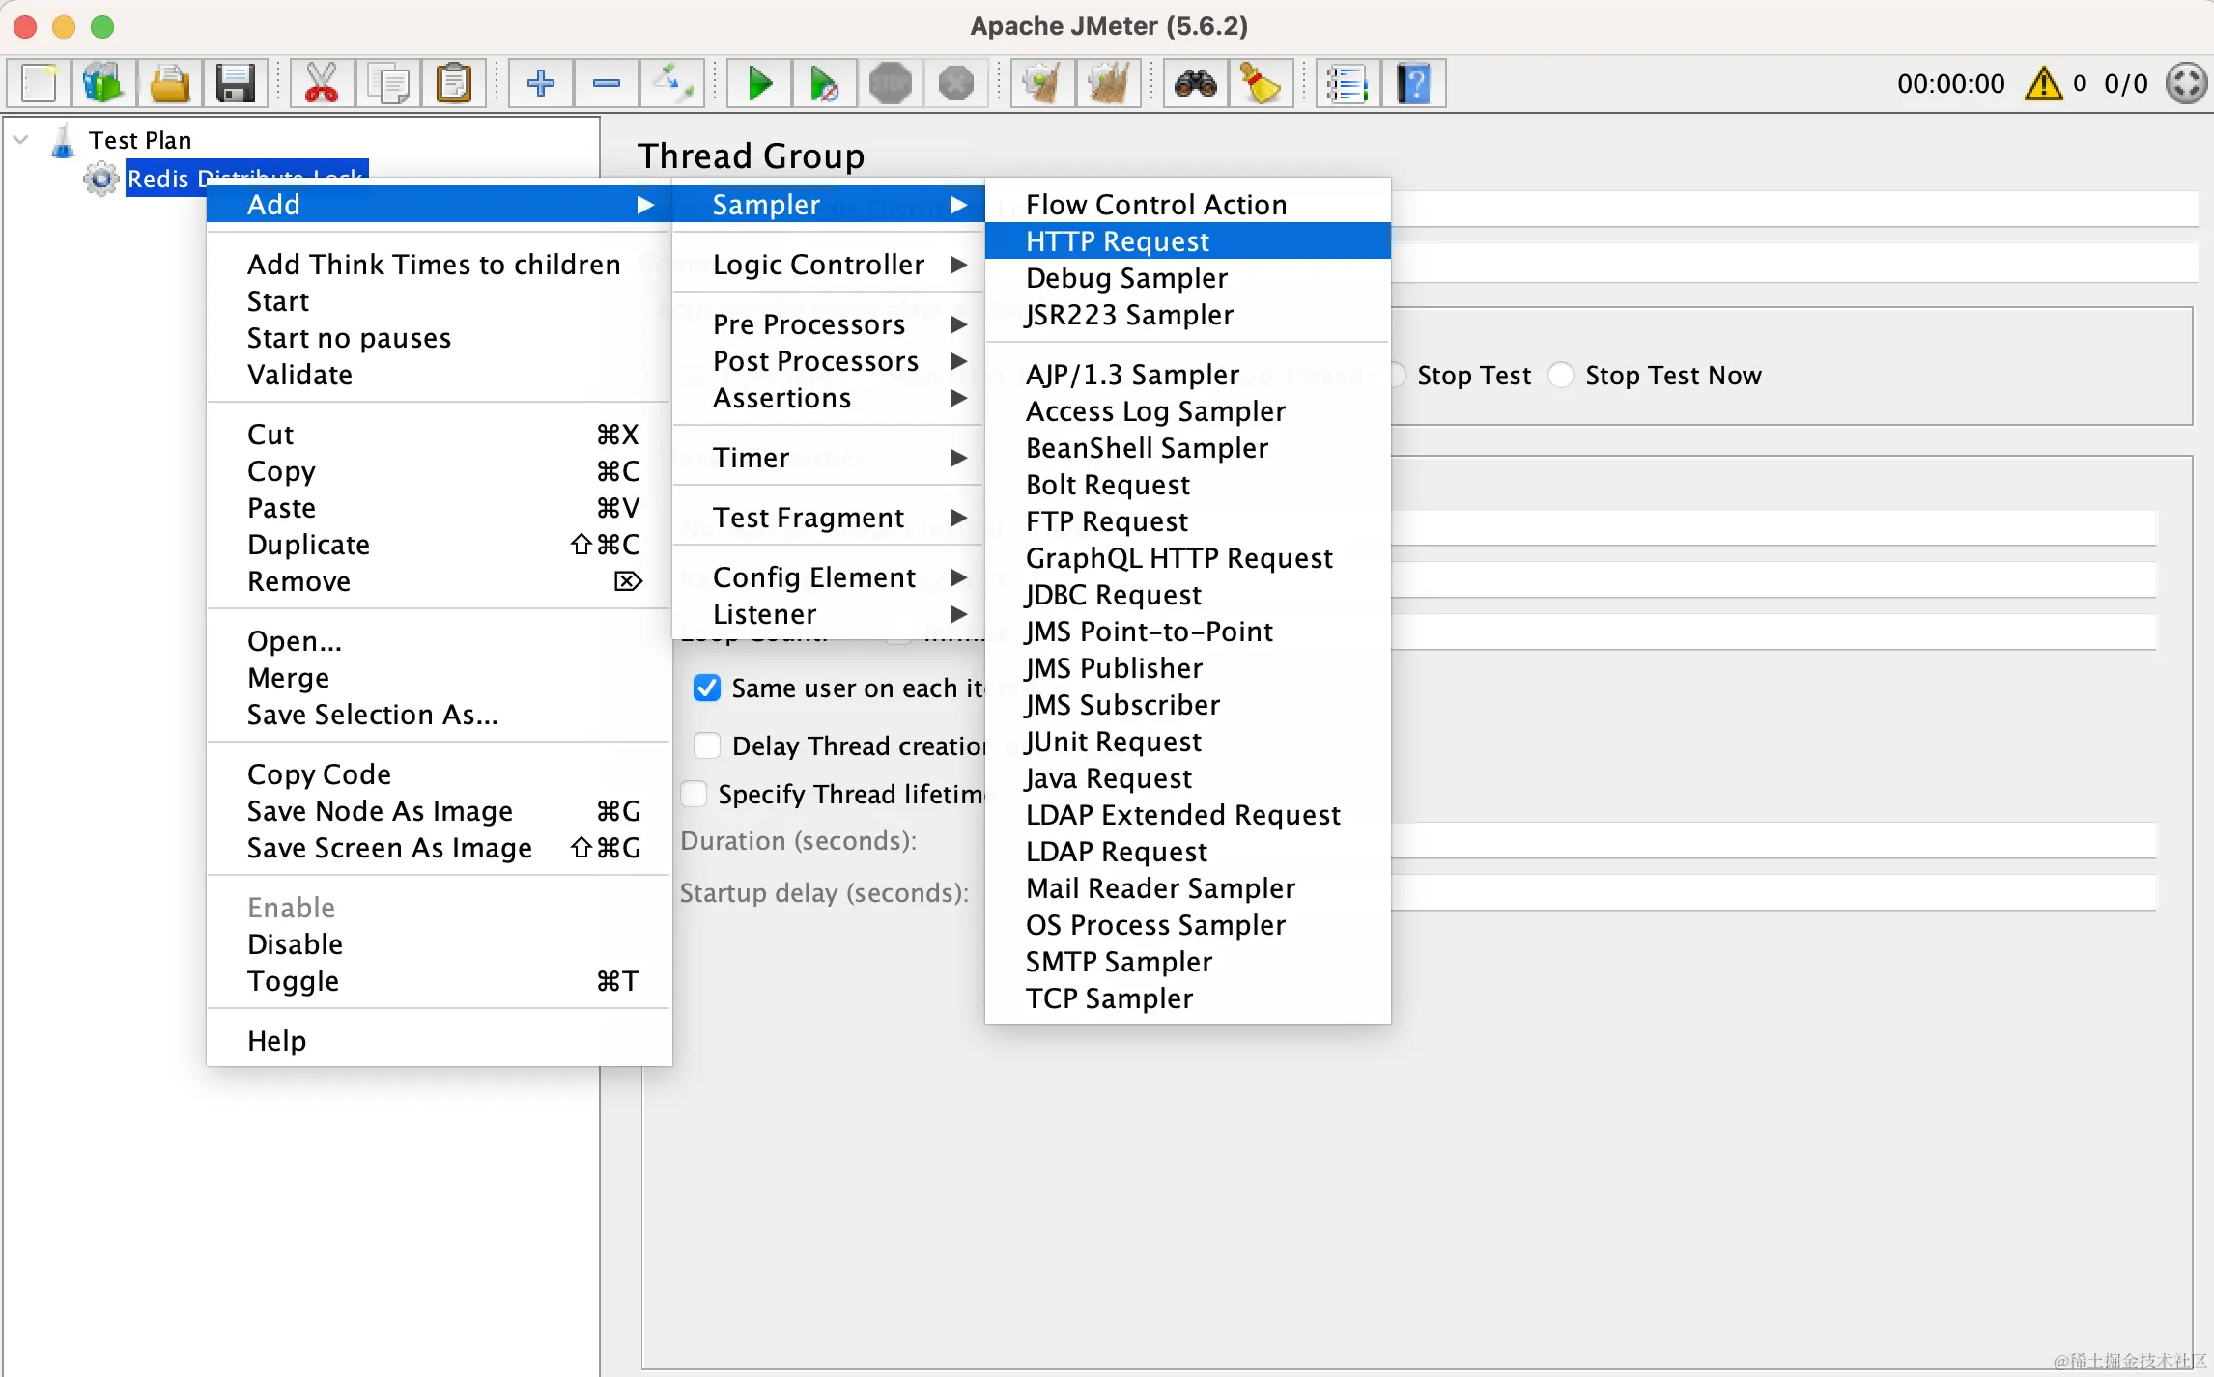Choose HTTP Request from the Sampler menu
Screen dimensions: 2214x1377
1118,241
